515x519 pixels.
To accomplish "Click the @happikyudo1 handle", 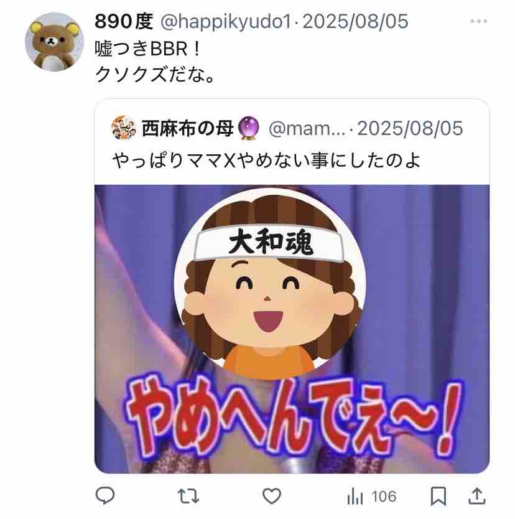I will coord(226,22).
